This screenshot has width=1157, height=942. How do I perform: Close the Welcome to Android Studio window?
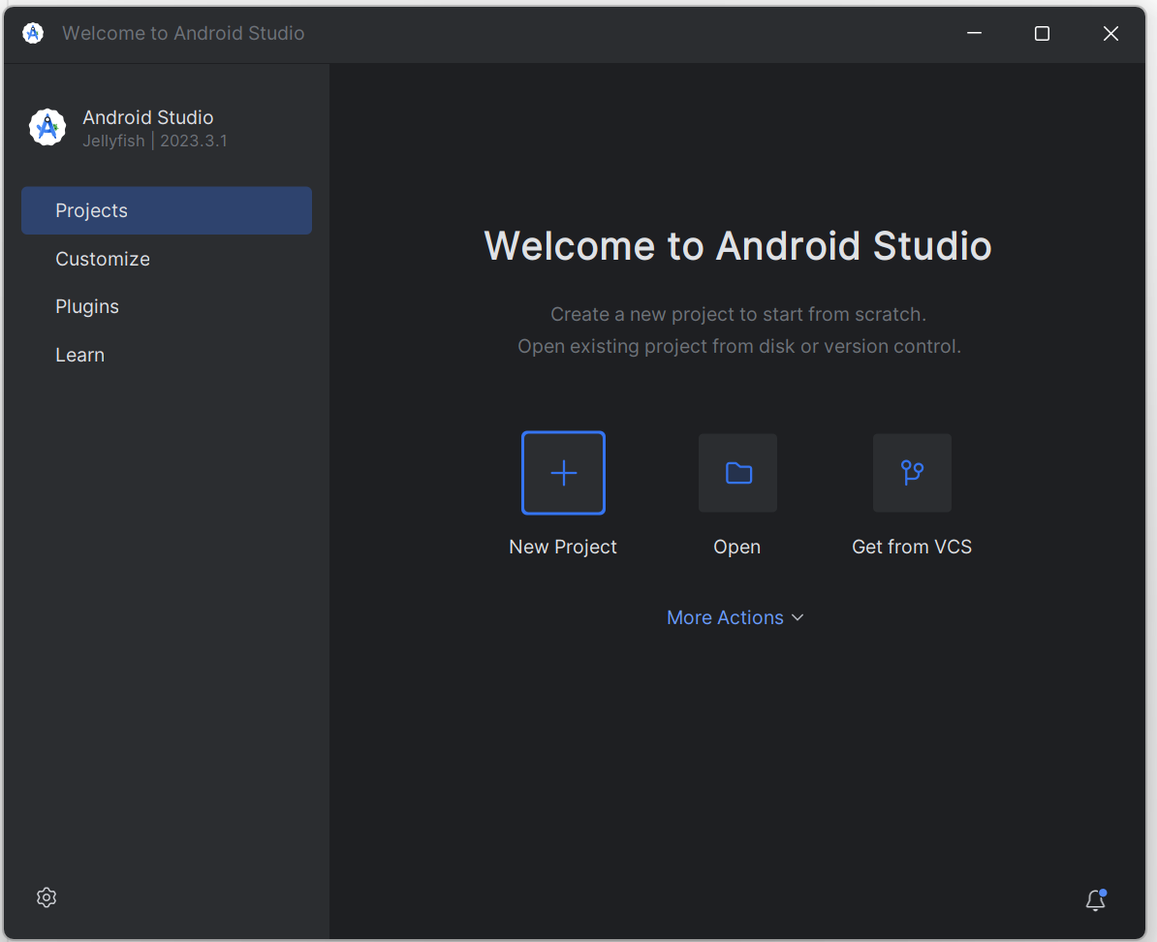point(1110,33)
